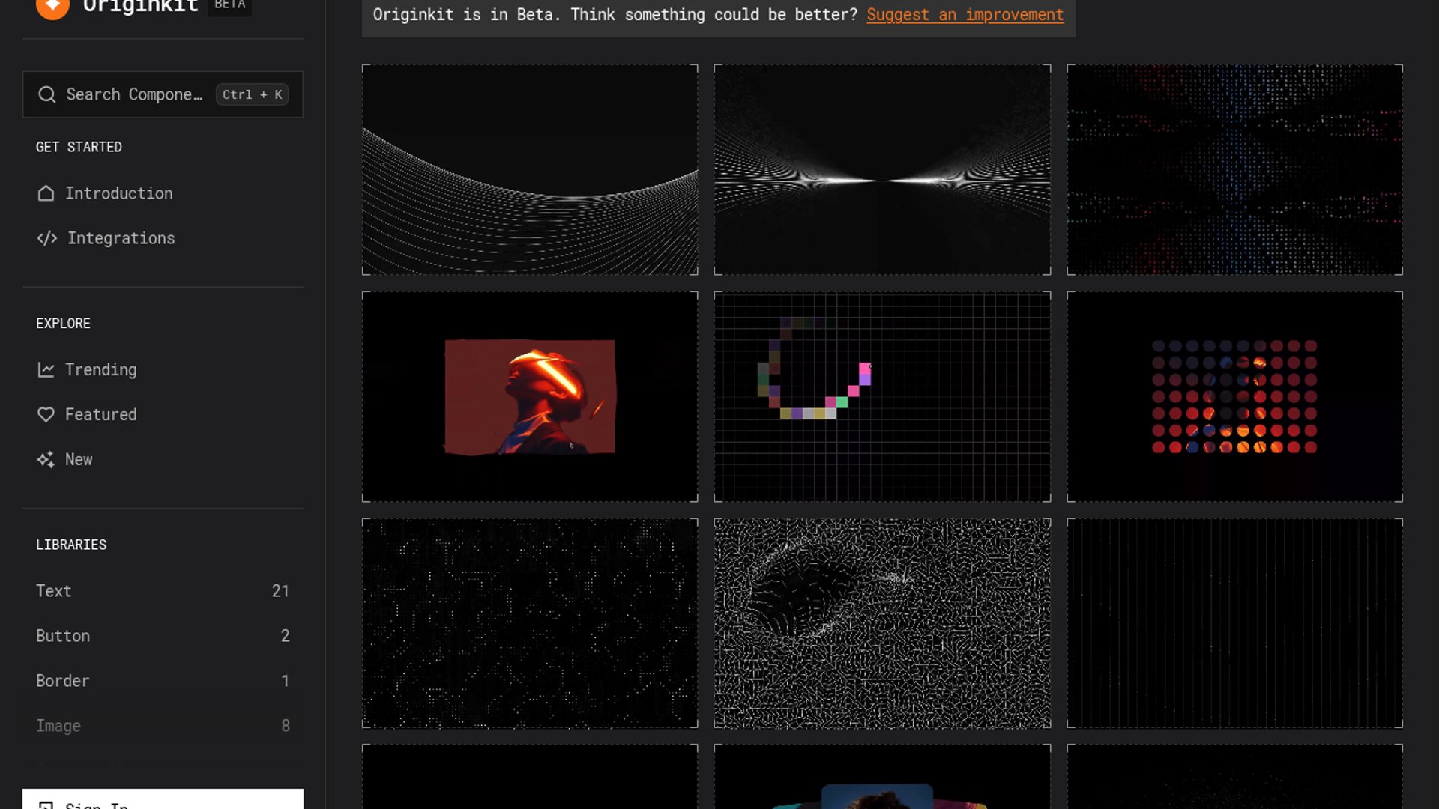This screenshot has width=1439, height=809.
Task: Open the pixel grid arc thumbnail
Action: (x=882, y=397)
